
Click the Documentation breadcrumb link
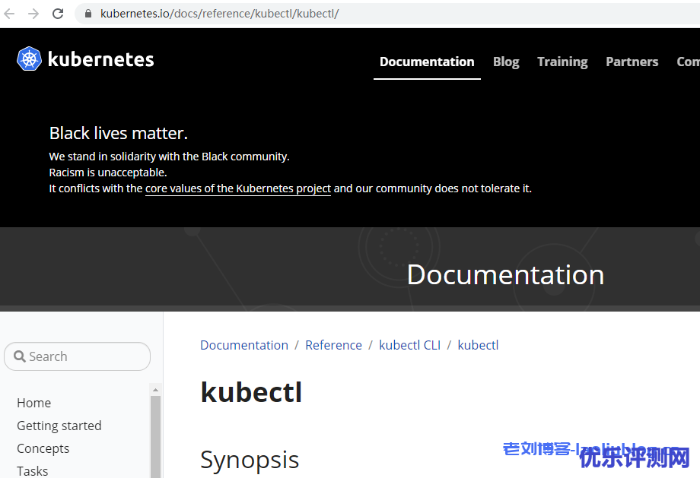pyautogui.click(x=244, y=345)
